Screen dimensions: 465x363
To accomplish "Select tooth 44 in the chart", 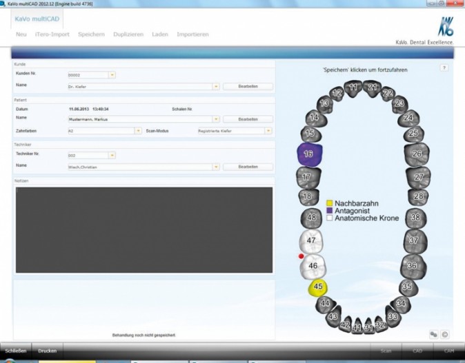I will 326,304.
